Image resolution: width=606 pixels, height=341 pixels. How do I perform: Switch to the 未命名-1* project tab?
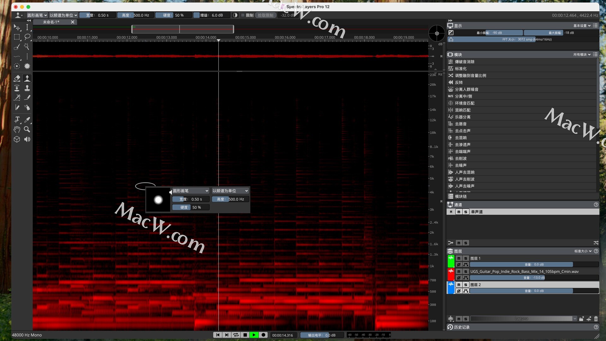(51, 22)
